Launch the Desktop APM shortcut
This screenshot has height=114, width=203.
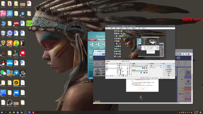click(x=16, y=24)
